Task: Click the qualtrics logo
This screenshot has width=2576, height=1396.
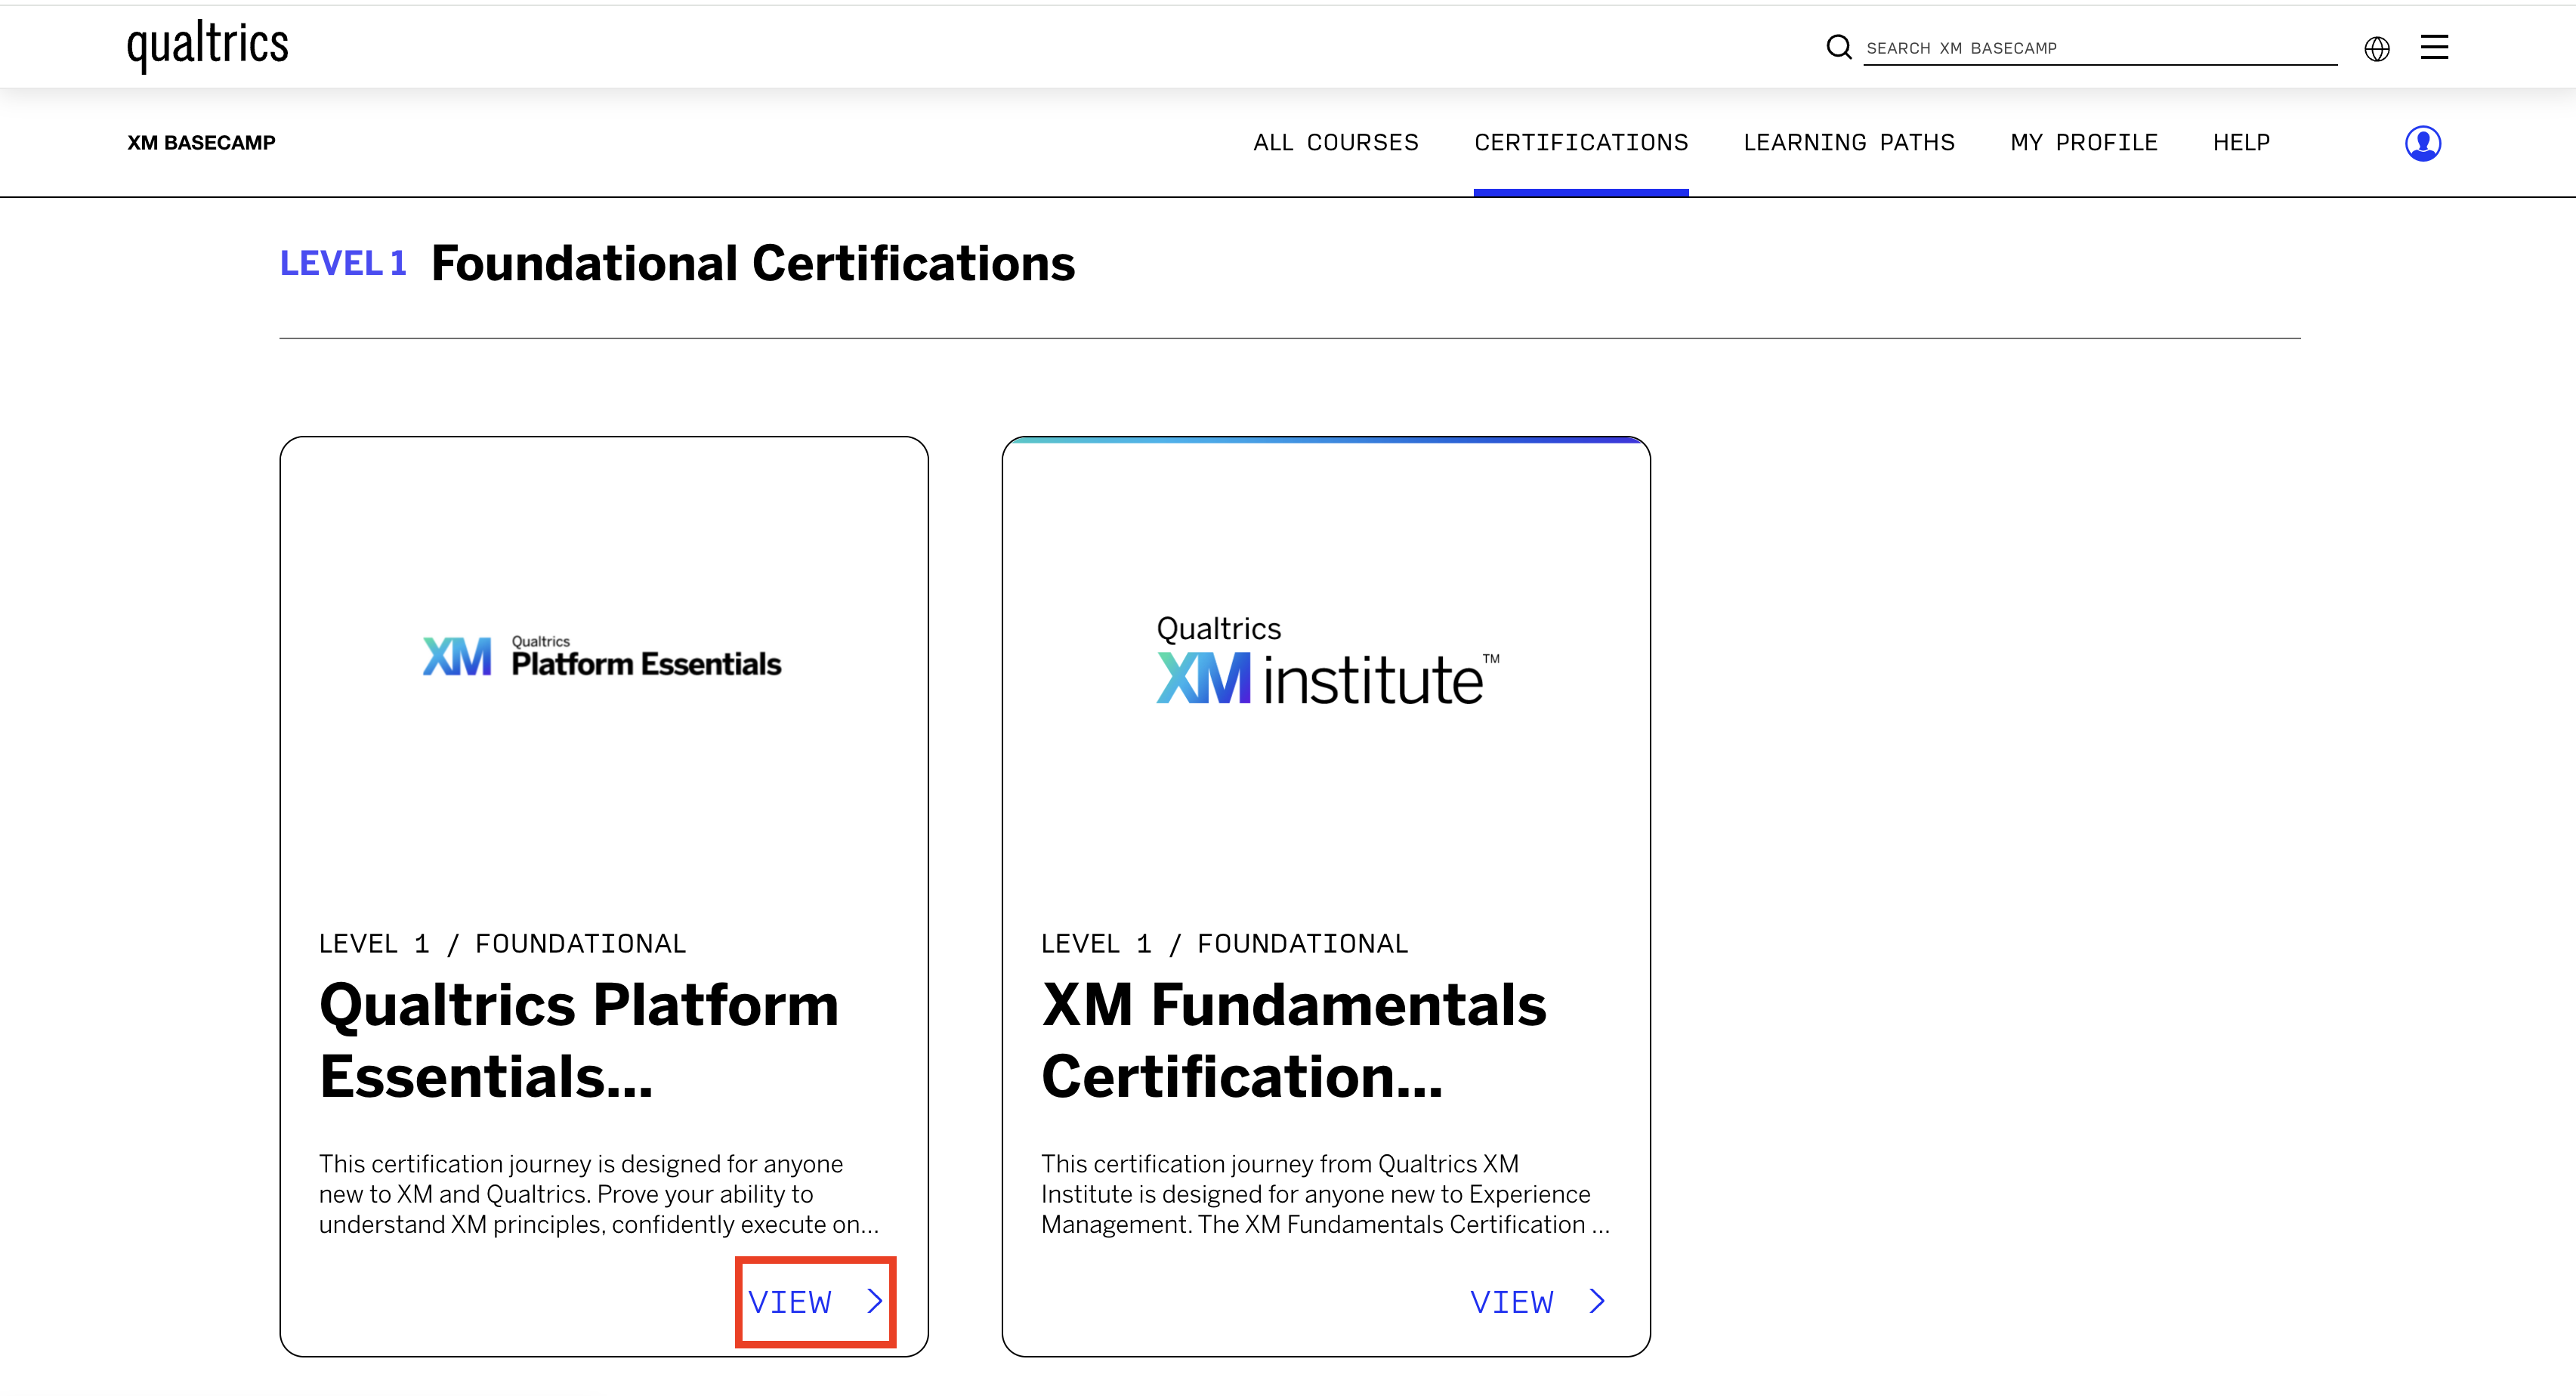Action: pos(206,44)
